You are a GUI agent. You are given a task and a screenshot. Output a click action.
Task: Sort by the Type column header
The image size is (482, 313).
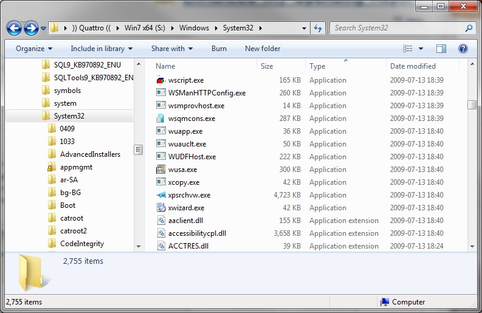(317, 66)
